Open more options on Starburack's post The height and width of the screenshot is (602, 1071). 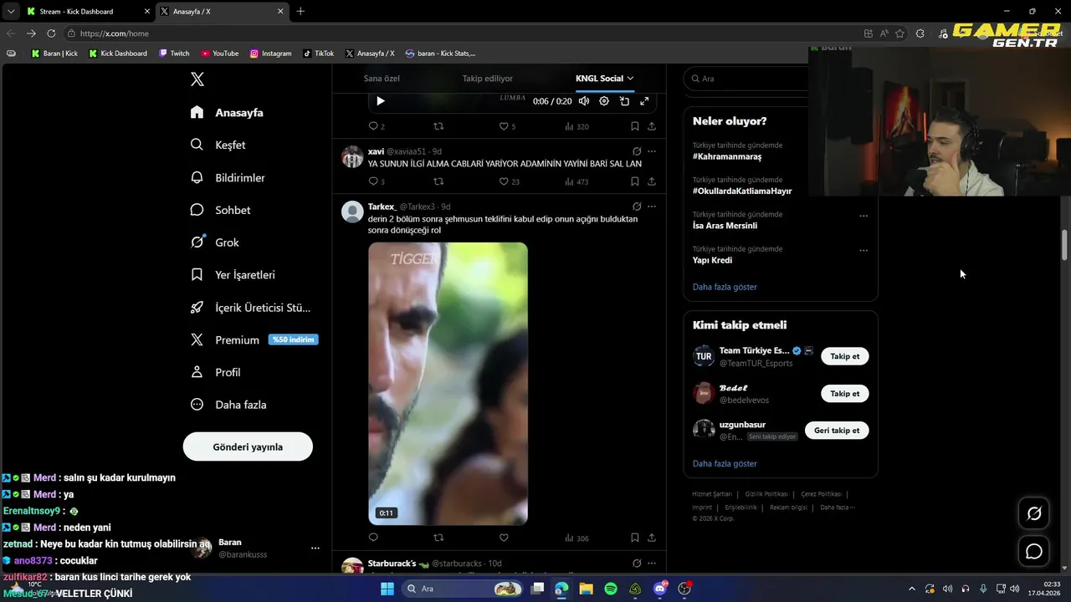(652, 563)
